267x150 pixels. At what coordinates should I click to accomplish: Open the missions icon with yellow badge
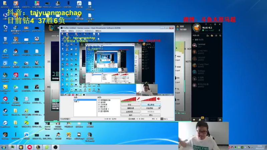click(200, 119)
